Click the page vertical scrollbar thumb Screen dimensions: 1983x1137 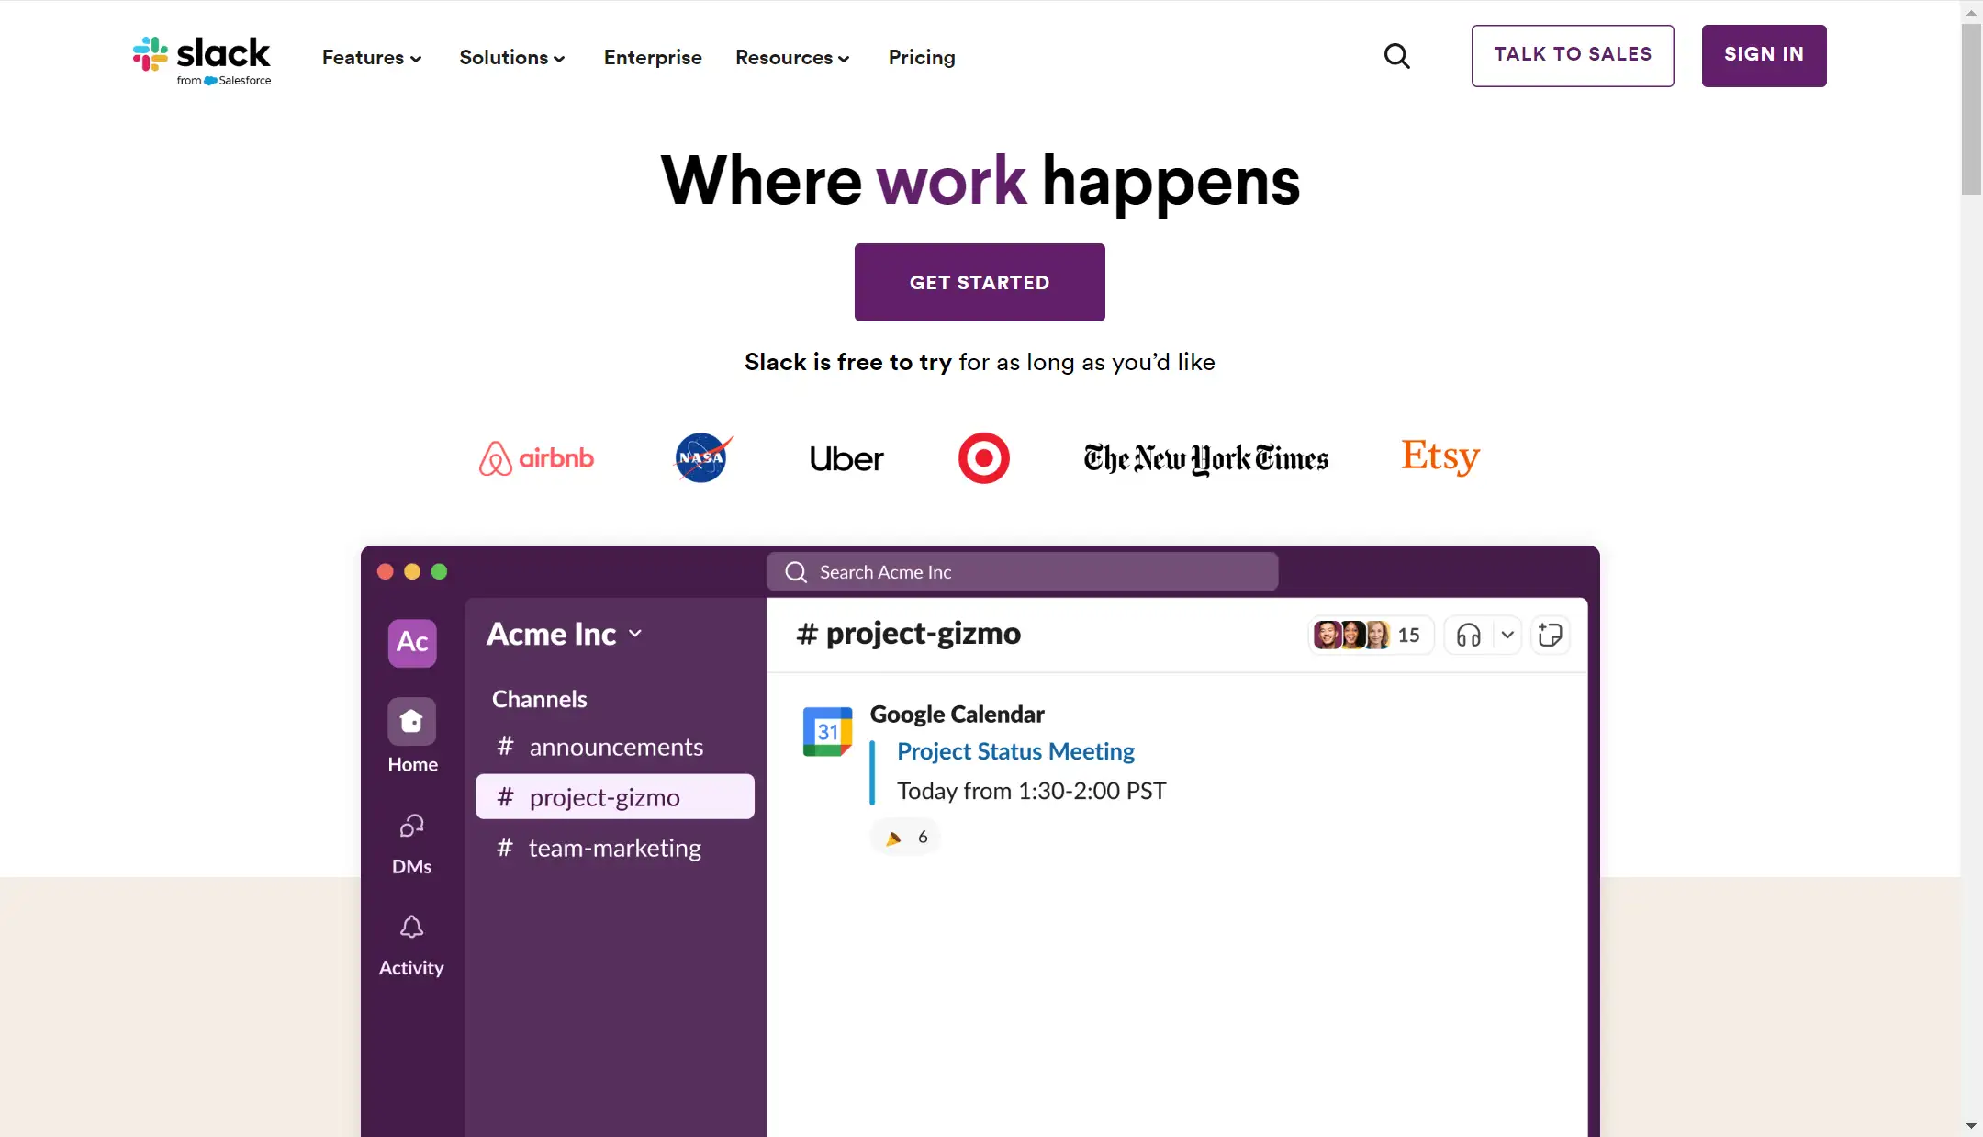point(1971,108)
